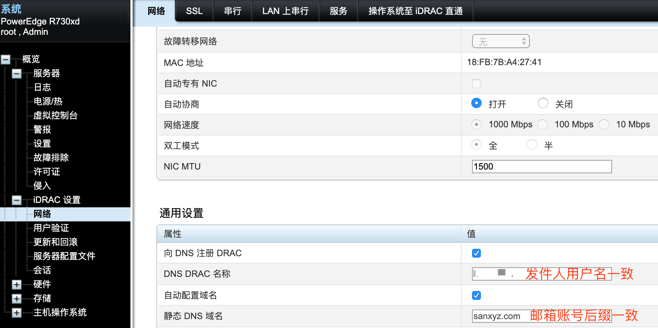Switch to the 服务 tab

pos(338,11)
